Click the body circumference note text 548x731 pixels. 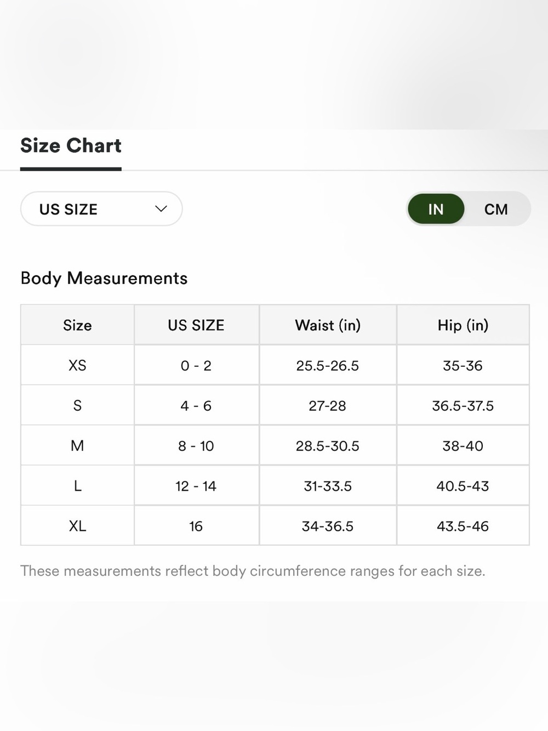point(253,571)
